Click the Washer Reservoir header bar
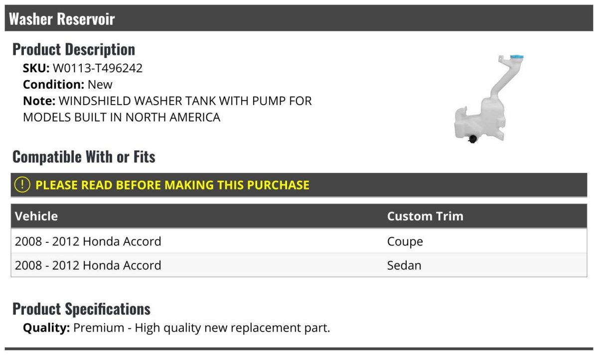Viewport: 598px width, 355px height. [x=299, y=19]
